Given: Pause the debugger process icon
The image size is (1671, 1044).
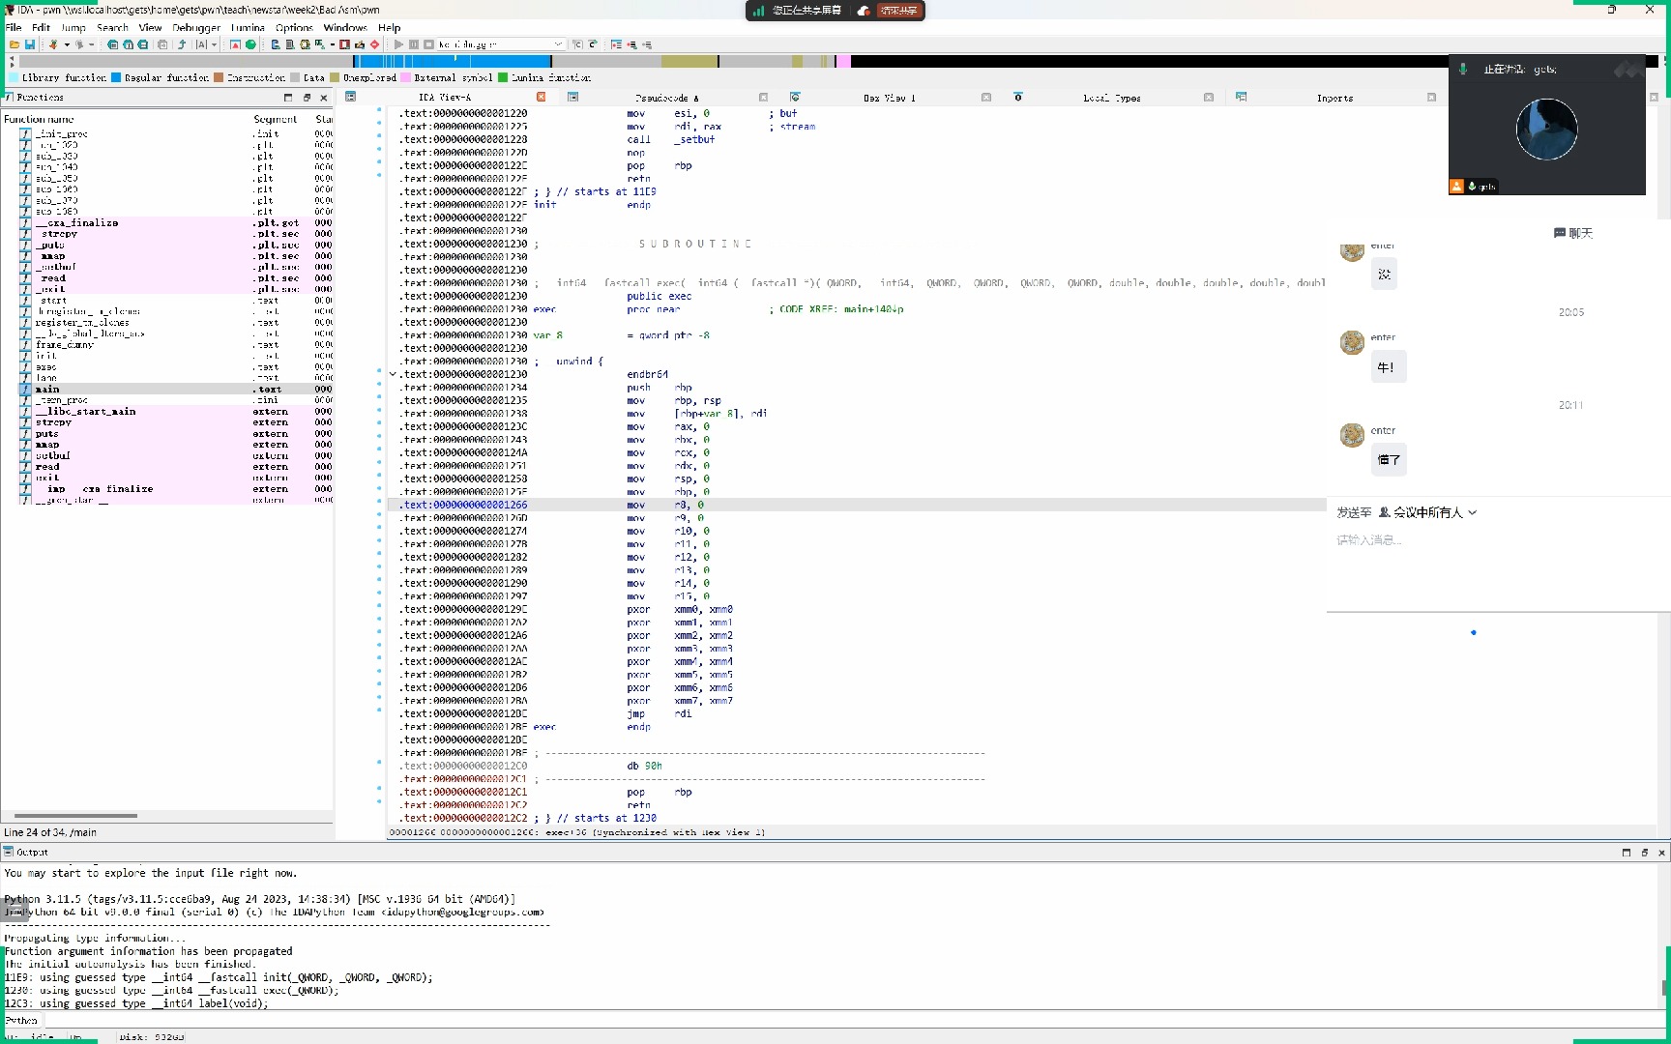Looking at the screenshot, I should pos(414,44).
